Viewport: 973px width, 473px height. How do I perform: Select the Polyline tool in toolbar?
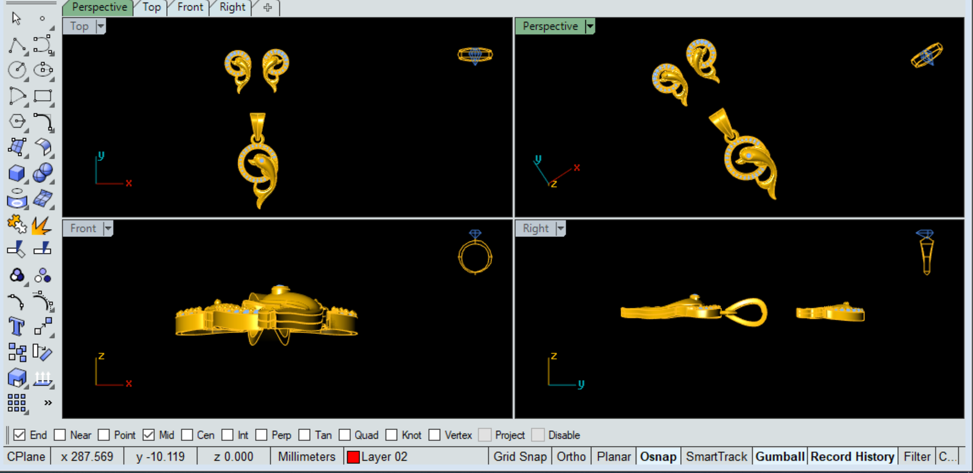tap(17, 45)
